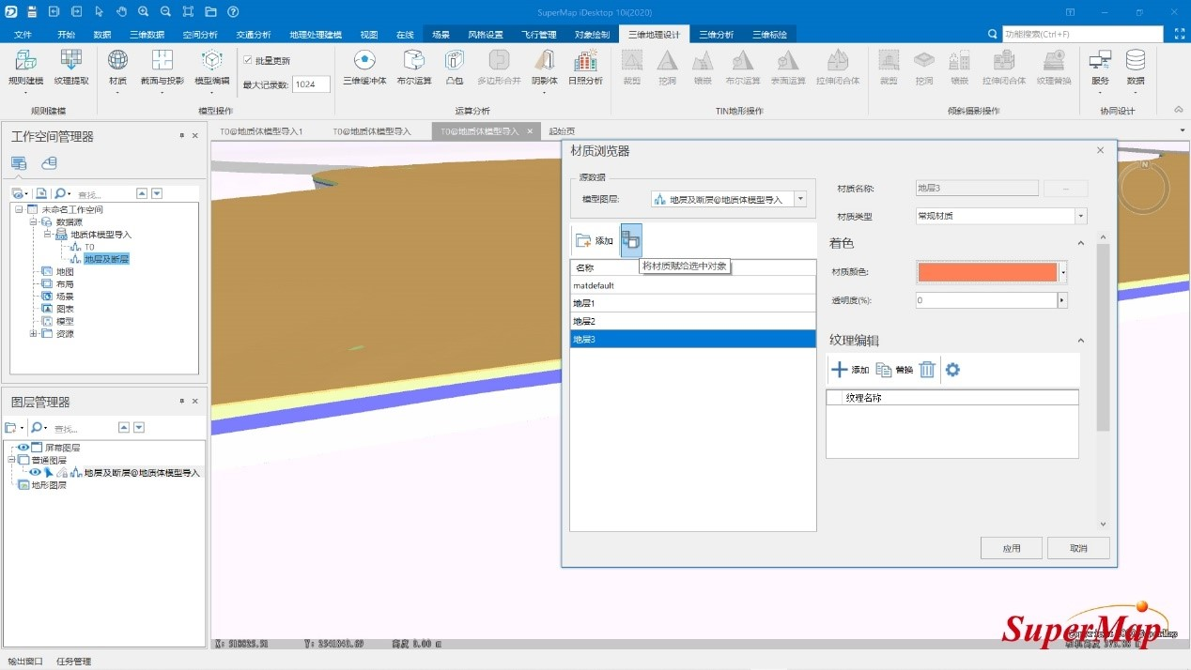Image resolution: width=1191 pixels, height=670 pixels.
Task: Toggle selectable arrow of 地层及断层 layer
Action: 48,472
